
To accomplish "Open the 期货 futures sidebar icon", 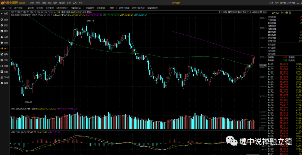I will [5, 31].
